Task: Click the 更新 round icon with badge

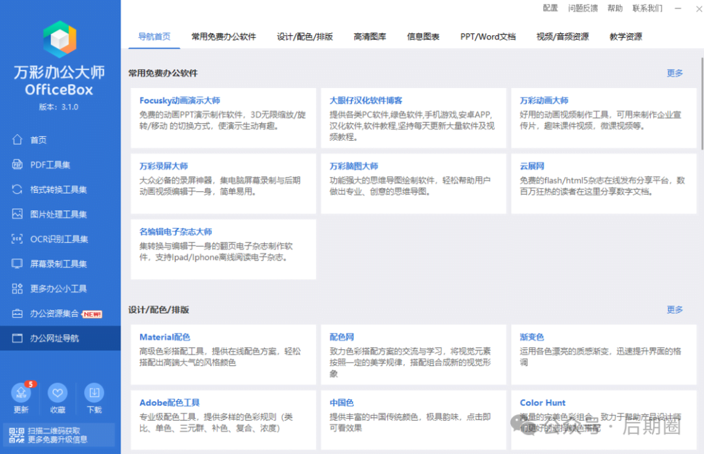Action: (x=21, y=393)
